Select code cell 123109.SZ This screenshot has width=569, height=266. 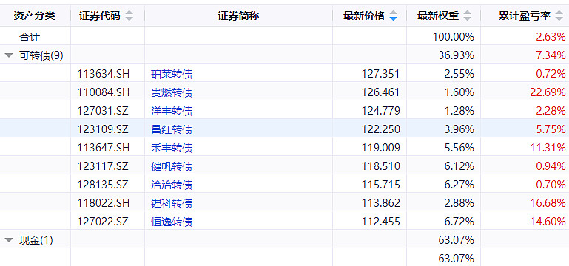tap(103, 129)
